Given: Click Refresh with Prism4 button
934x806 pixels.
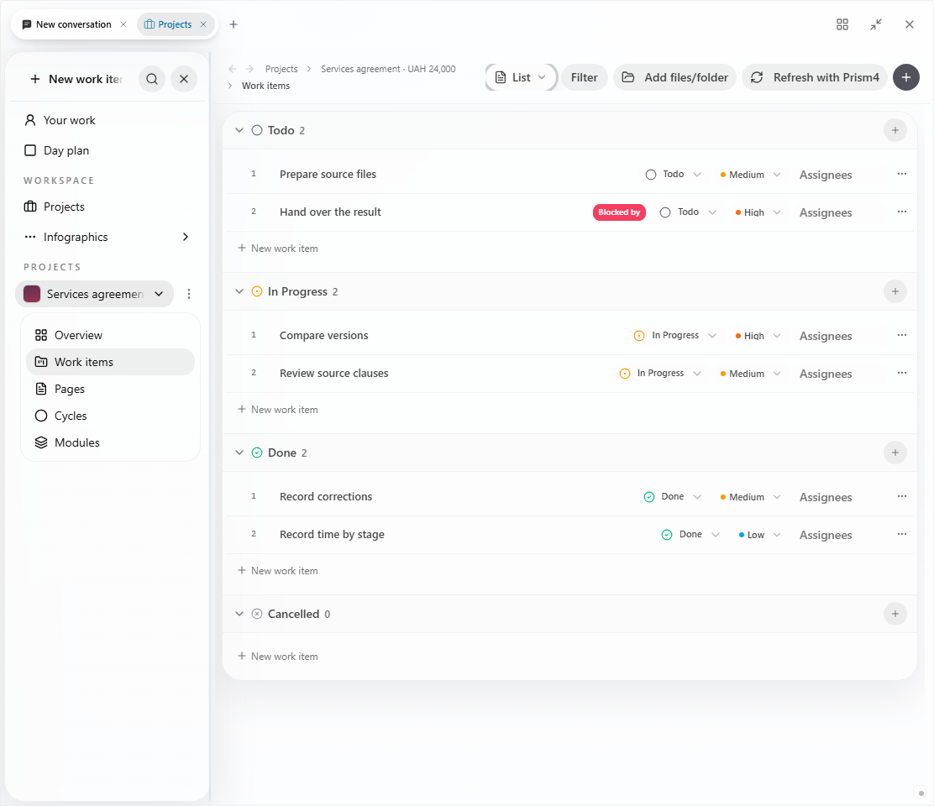Looking at the screenshot, I should click(814, 77).
